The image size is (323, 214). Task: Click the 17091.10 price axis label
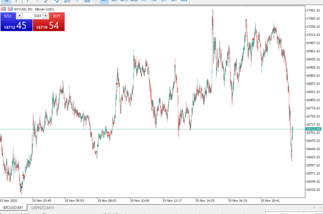(x=313, y=10)
